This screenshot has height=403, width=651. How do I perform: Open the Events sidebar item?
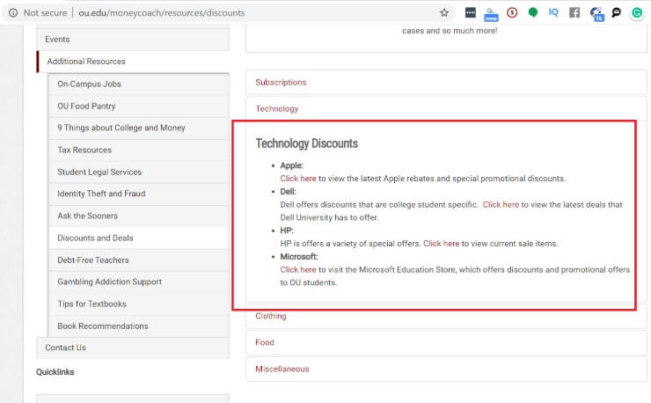pyautogui.click(x=133, y=40)
